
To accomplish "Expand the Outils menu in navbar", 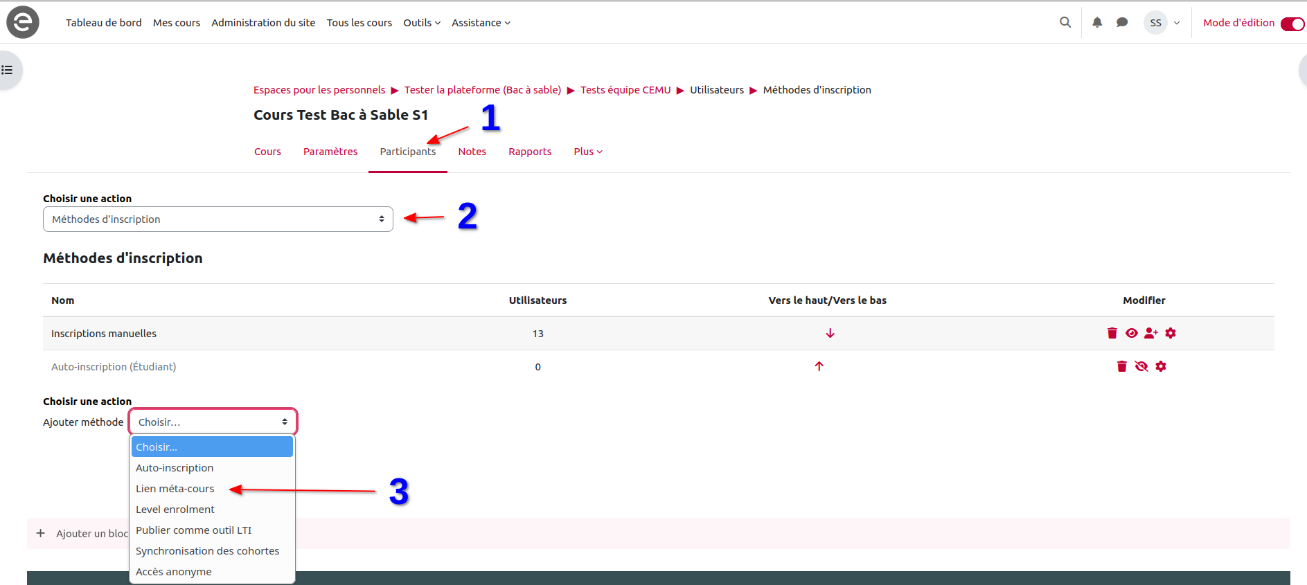I will pyautogui.click(x=422, y=23).
